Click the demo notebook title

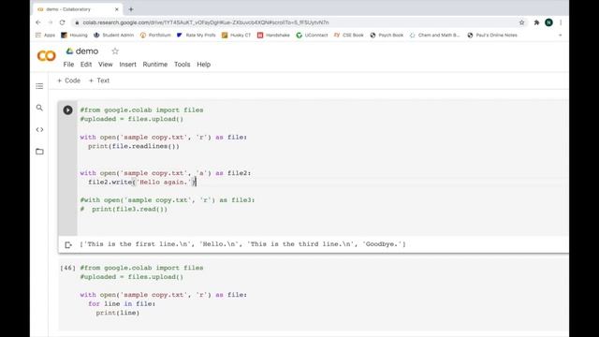click(87, 51)
